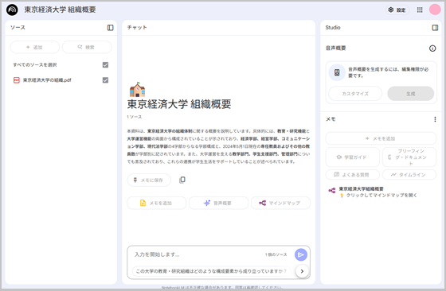Click the NotebookLM logo icon
Screen dimensions: 446x291
tap(12, 10)
